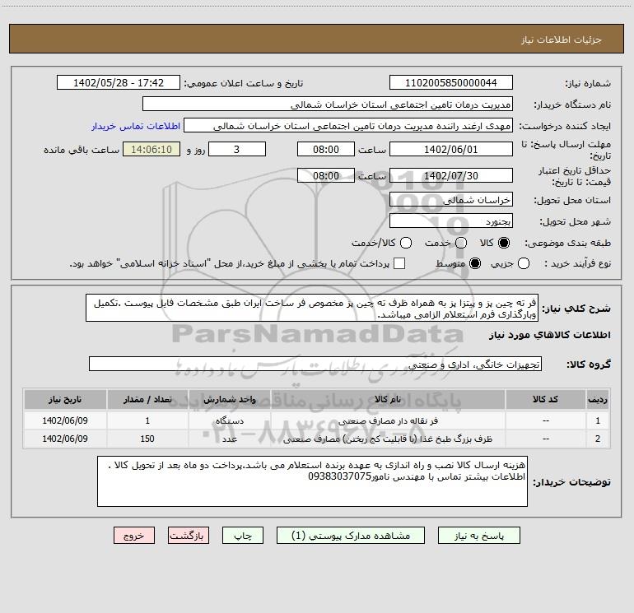Click the public announcement date field 1402/05/28 - 17:42

pyautogui.click(x=119, y=83)
